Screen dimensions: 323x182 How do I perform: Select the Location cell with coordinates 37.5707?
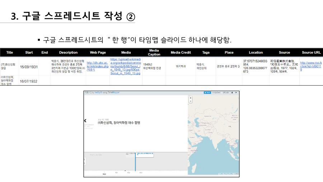point(256,66)
